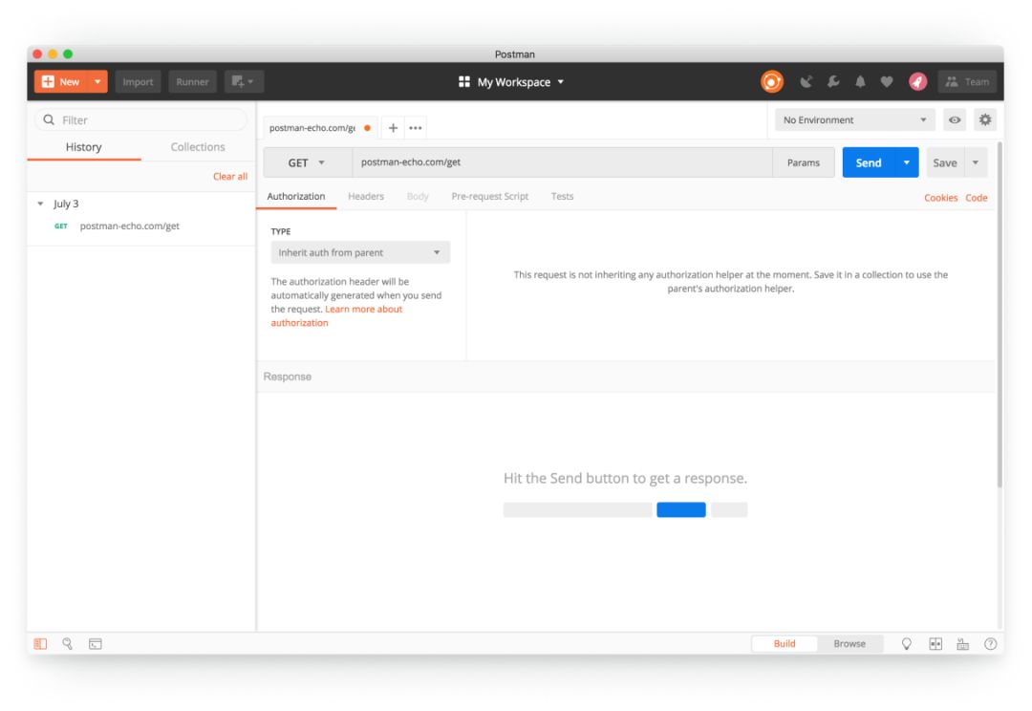
Task: Click the environment quick look eye icon
Action: click(x=955, y=119)
